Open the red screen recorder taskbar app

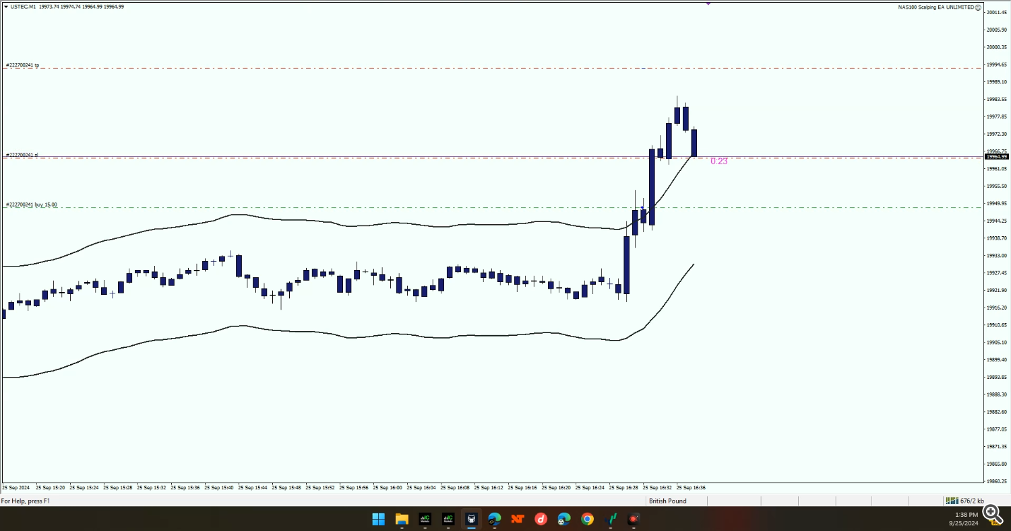[634, 519]
